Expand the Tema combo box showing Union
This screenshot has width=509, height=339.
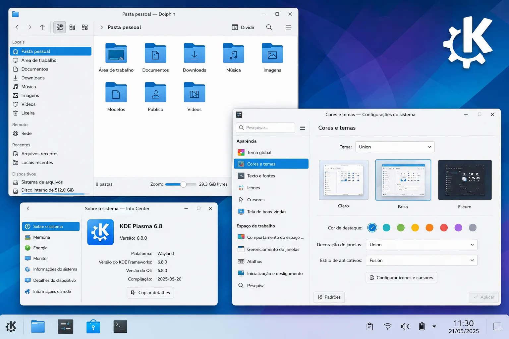click(395, 147)
